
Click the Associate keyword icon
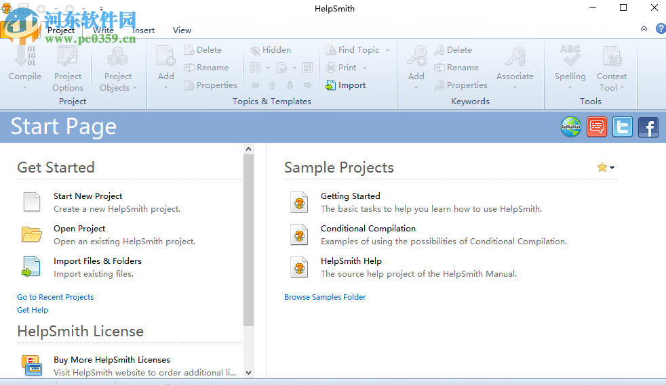point(515,56)
